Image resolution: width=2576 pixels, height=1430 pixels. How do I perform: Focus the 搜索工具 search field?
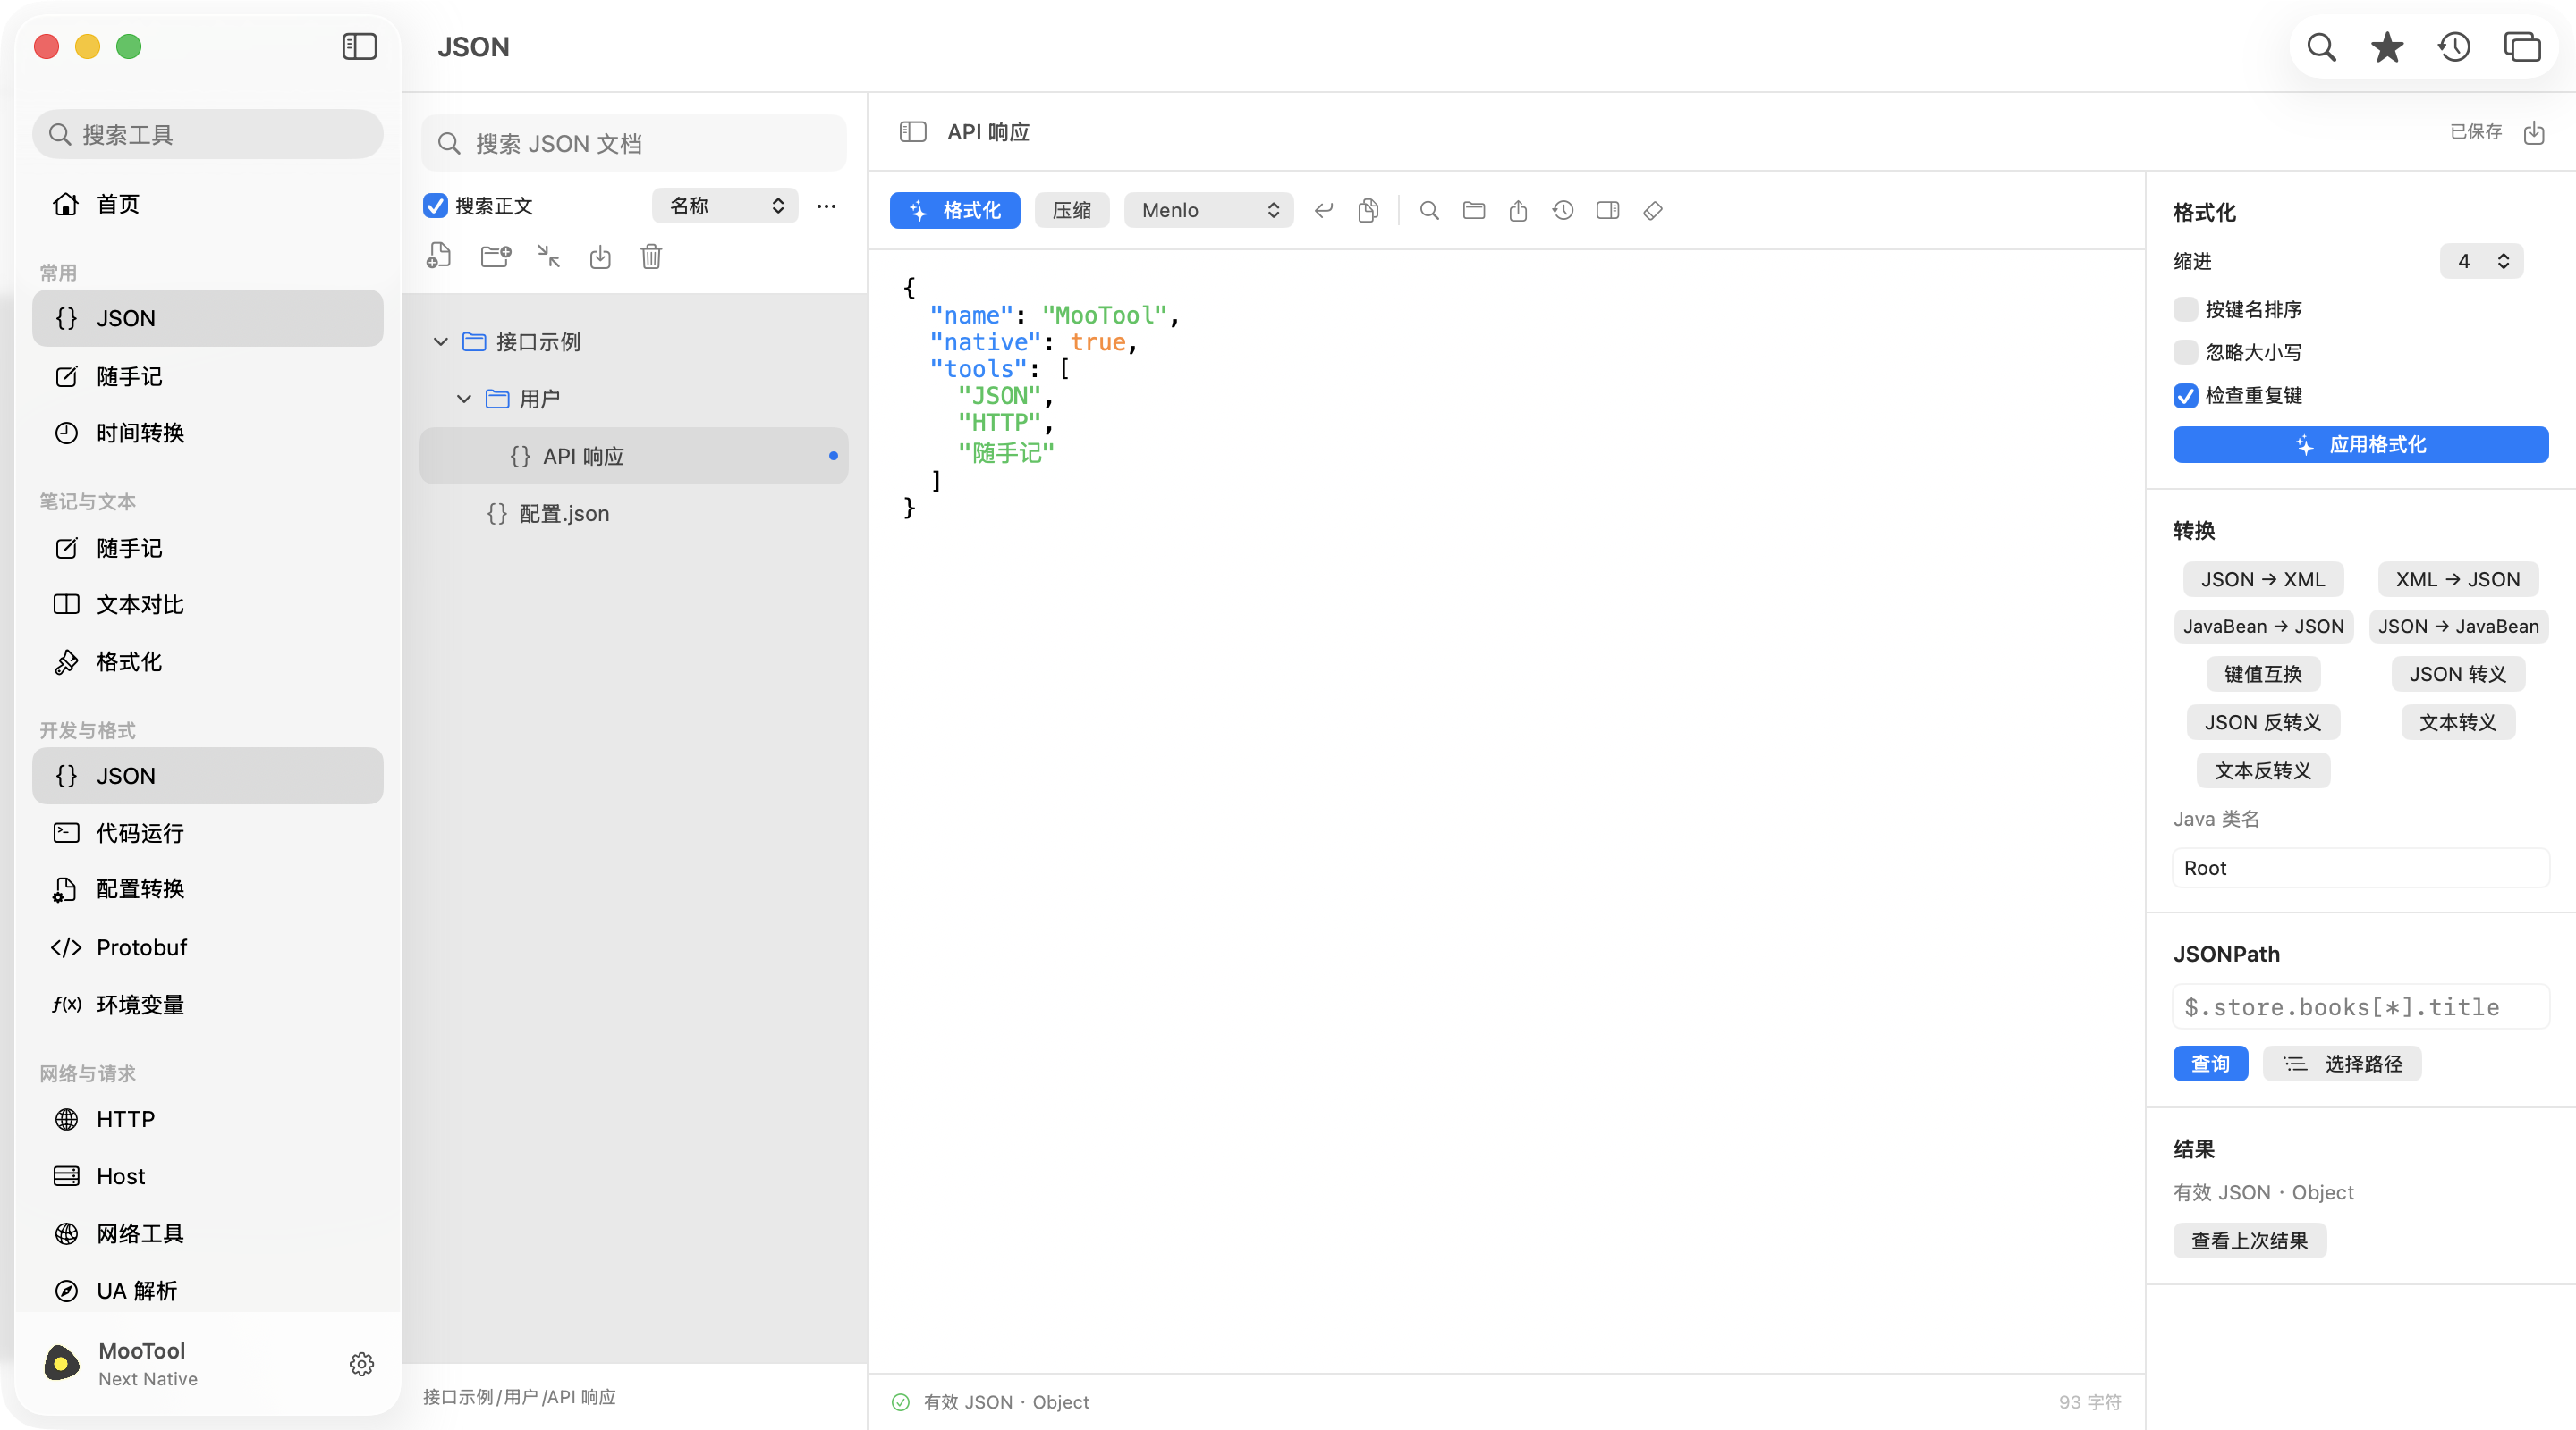pyautogui.click(x=208, y=134)
